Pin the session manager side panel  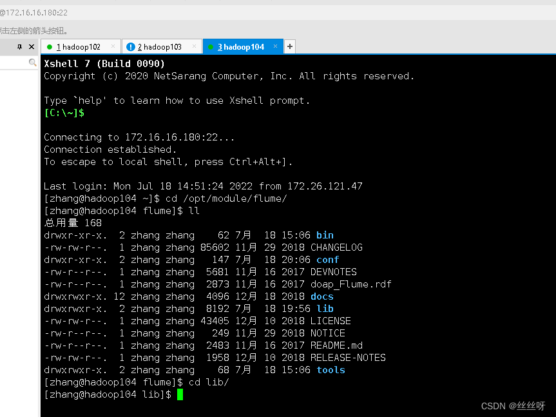(19, 47)
